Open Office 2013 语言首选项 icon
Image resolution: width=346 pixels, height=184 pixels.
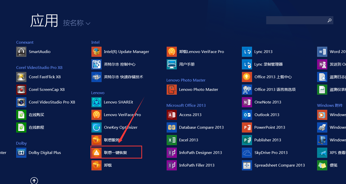point(247,90)
